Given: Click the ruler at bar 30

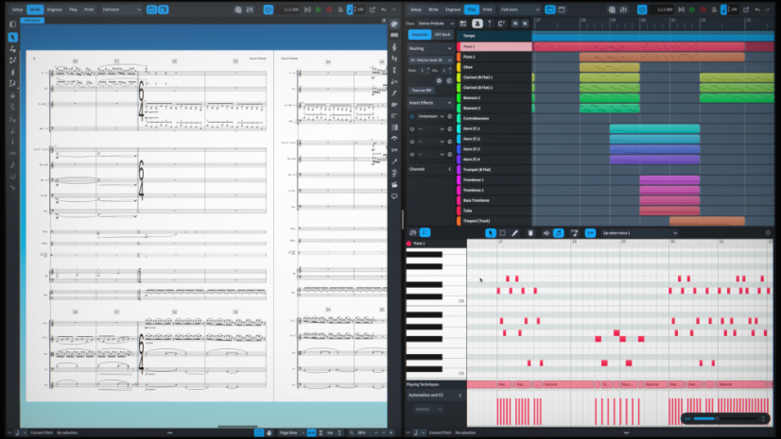Looking at the screenshot, I should 643,22.
